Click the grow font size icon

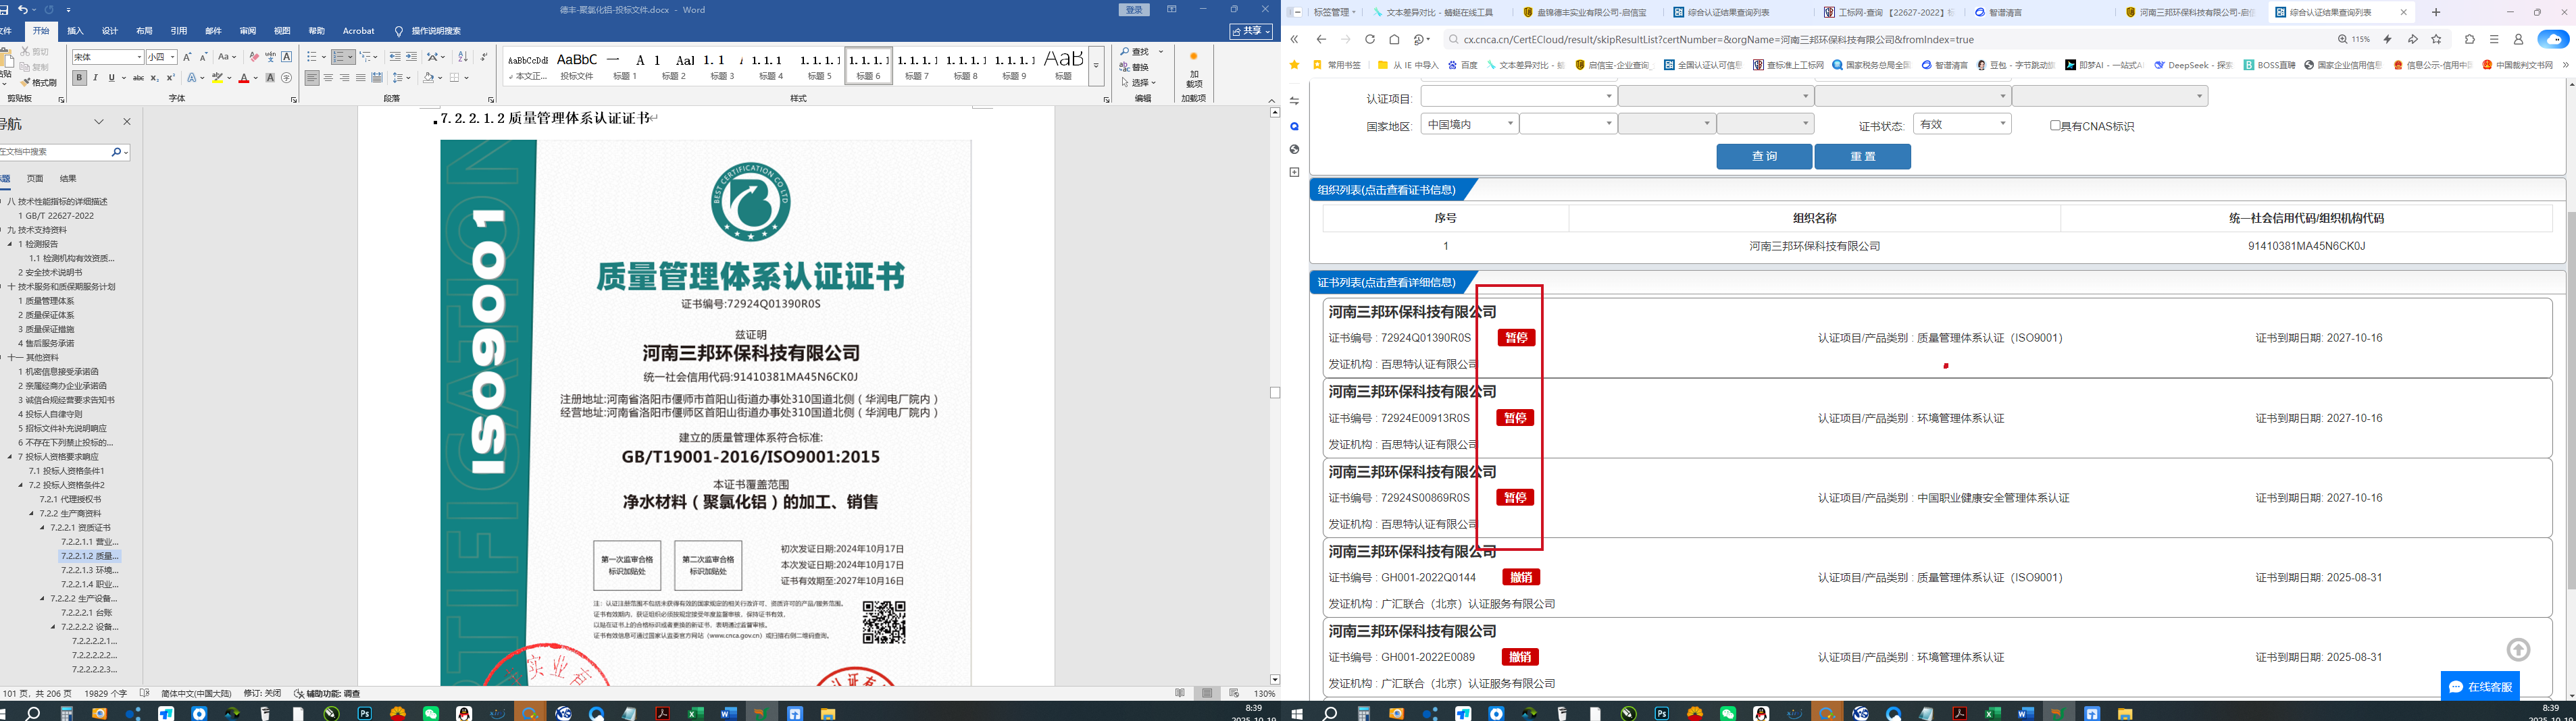tap(187, 57)
